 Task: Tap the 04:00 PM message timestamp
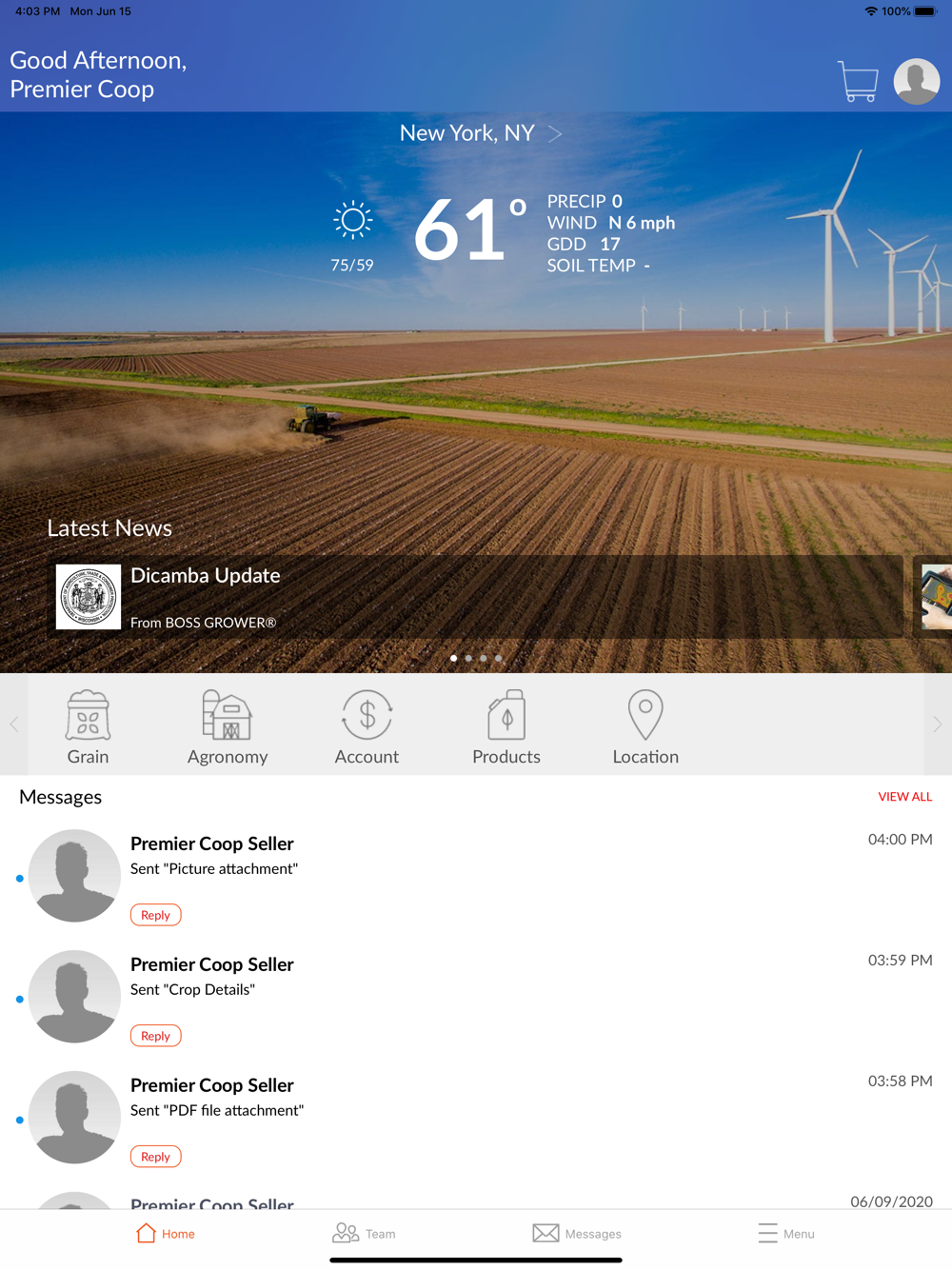pyautogui.click(x=900, y=839)
